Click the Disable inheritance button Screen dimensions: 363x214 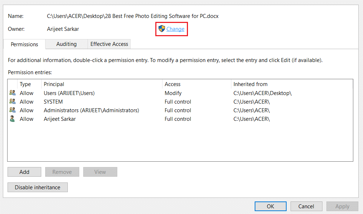pos(38,187)
